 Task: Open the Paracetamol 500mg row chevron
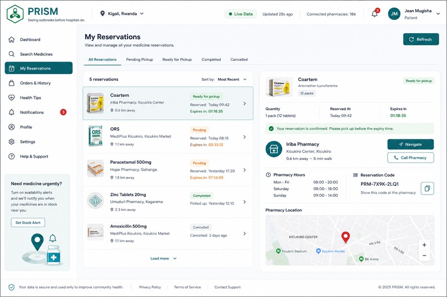[x=245, y=170]
